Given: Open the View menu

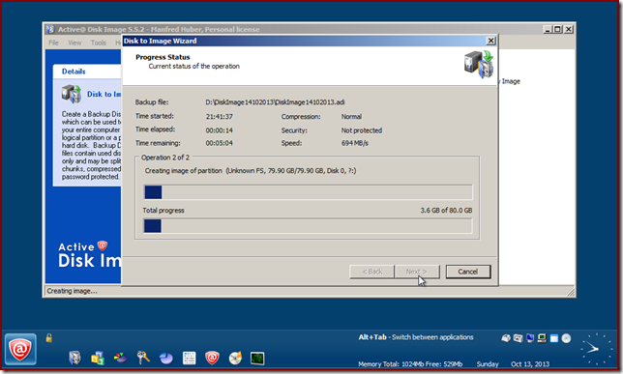Looking at the screenshot, I should pyautogui.click(x=74, y=43).
